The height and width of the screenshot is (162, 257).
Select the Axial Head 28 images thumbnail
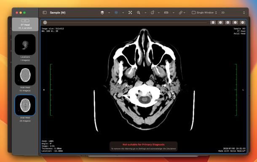(25, 105)
